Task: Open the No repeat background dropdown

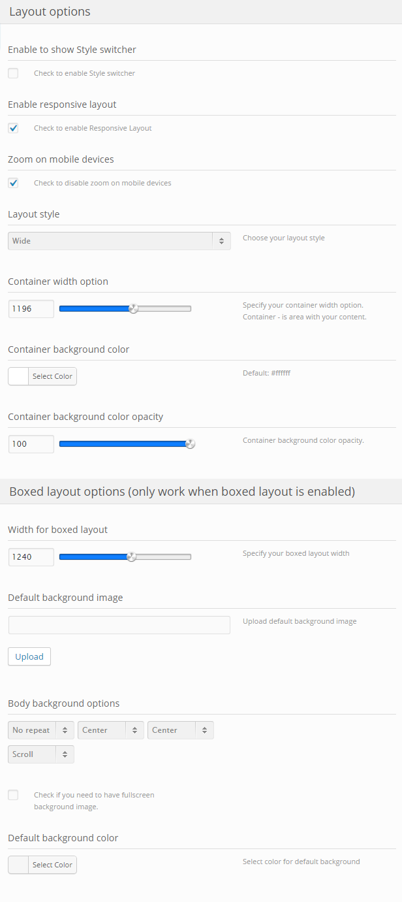Action: 41,730
